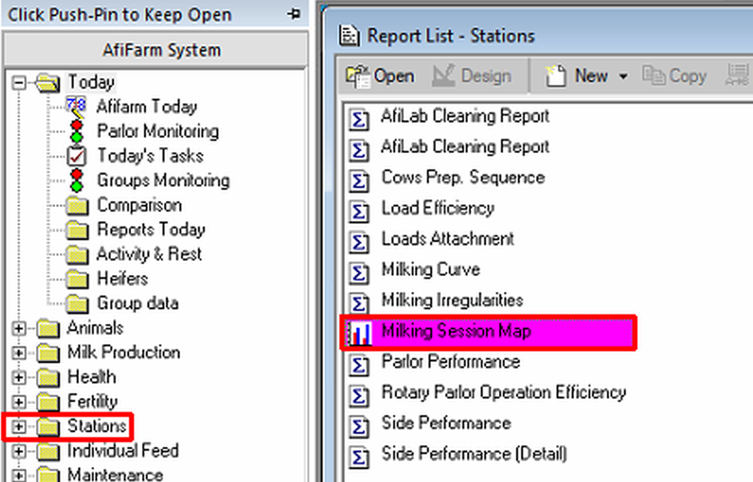Select the Parlor Performance report

pyautogui.click(x=450, y=362)
